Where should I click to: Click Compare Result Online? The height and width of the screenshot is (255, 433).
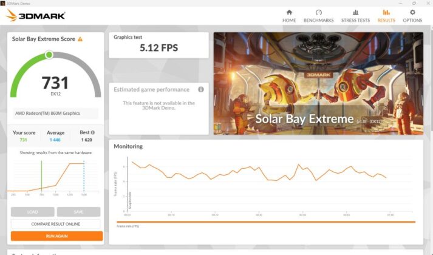coord(55,224)
